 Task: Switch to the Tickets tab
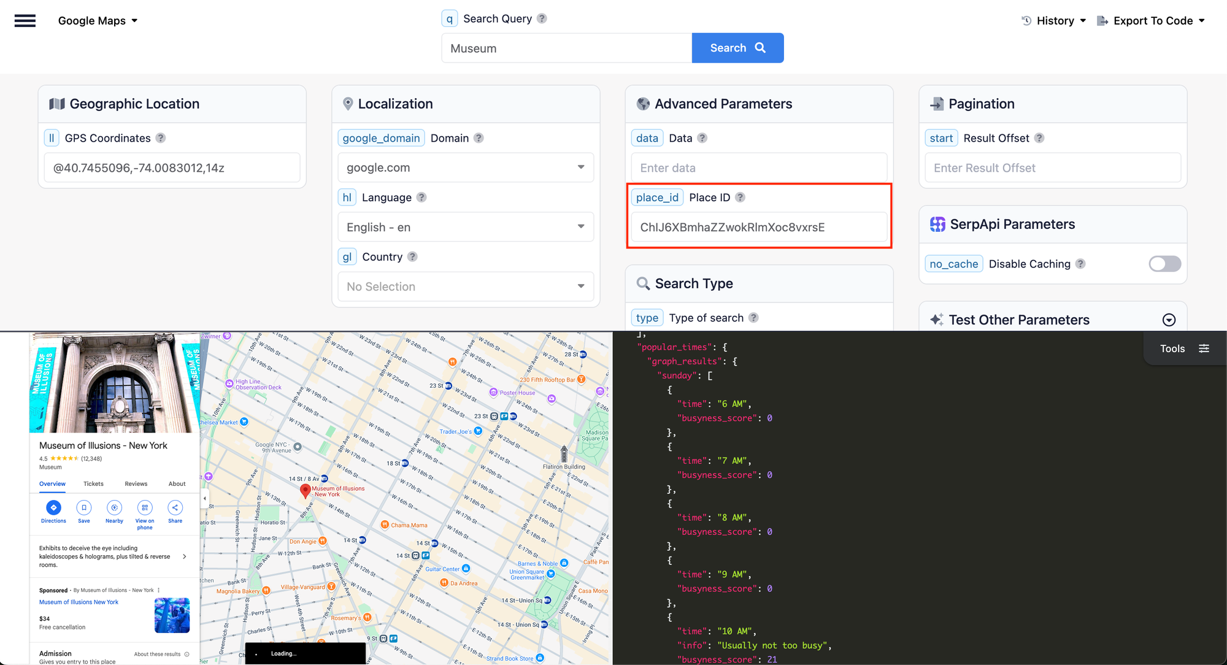[x=93, y=484]
